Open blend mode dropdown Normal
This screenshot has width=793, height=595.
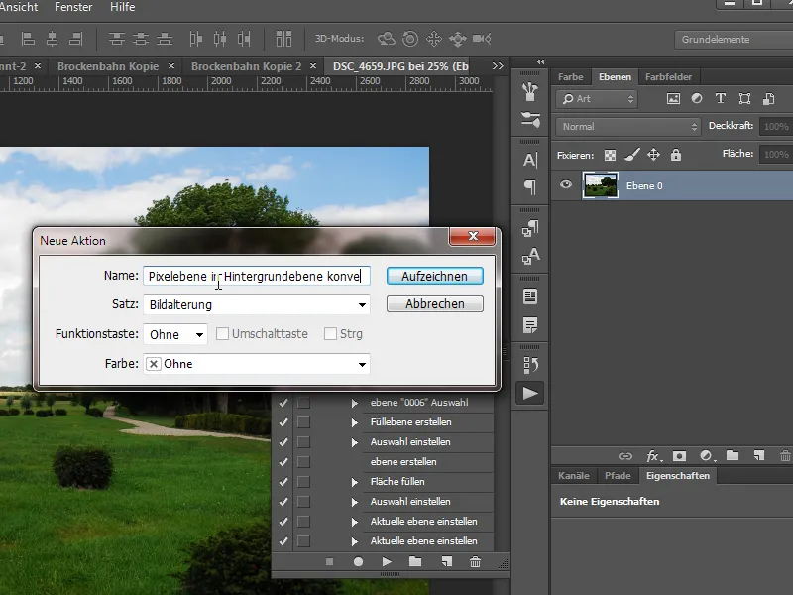[x=628, y=127]
